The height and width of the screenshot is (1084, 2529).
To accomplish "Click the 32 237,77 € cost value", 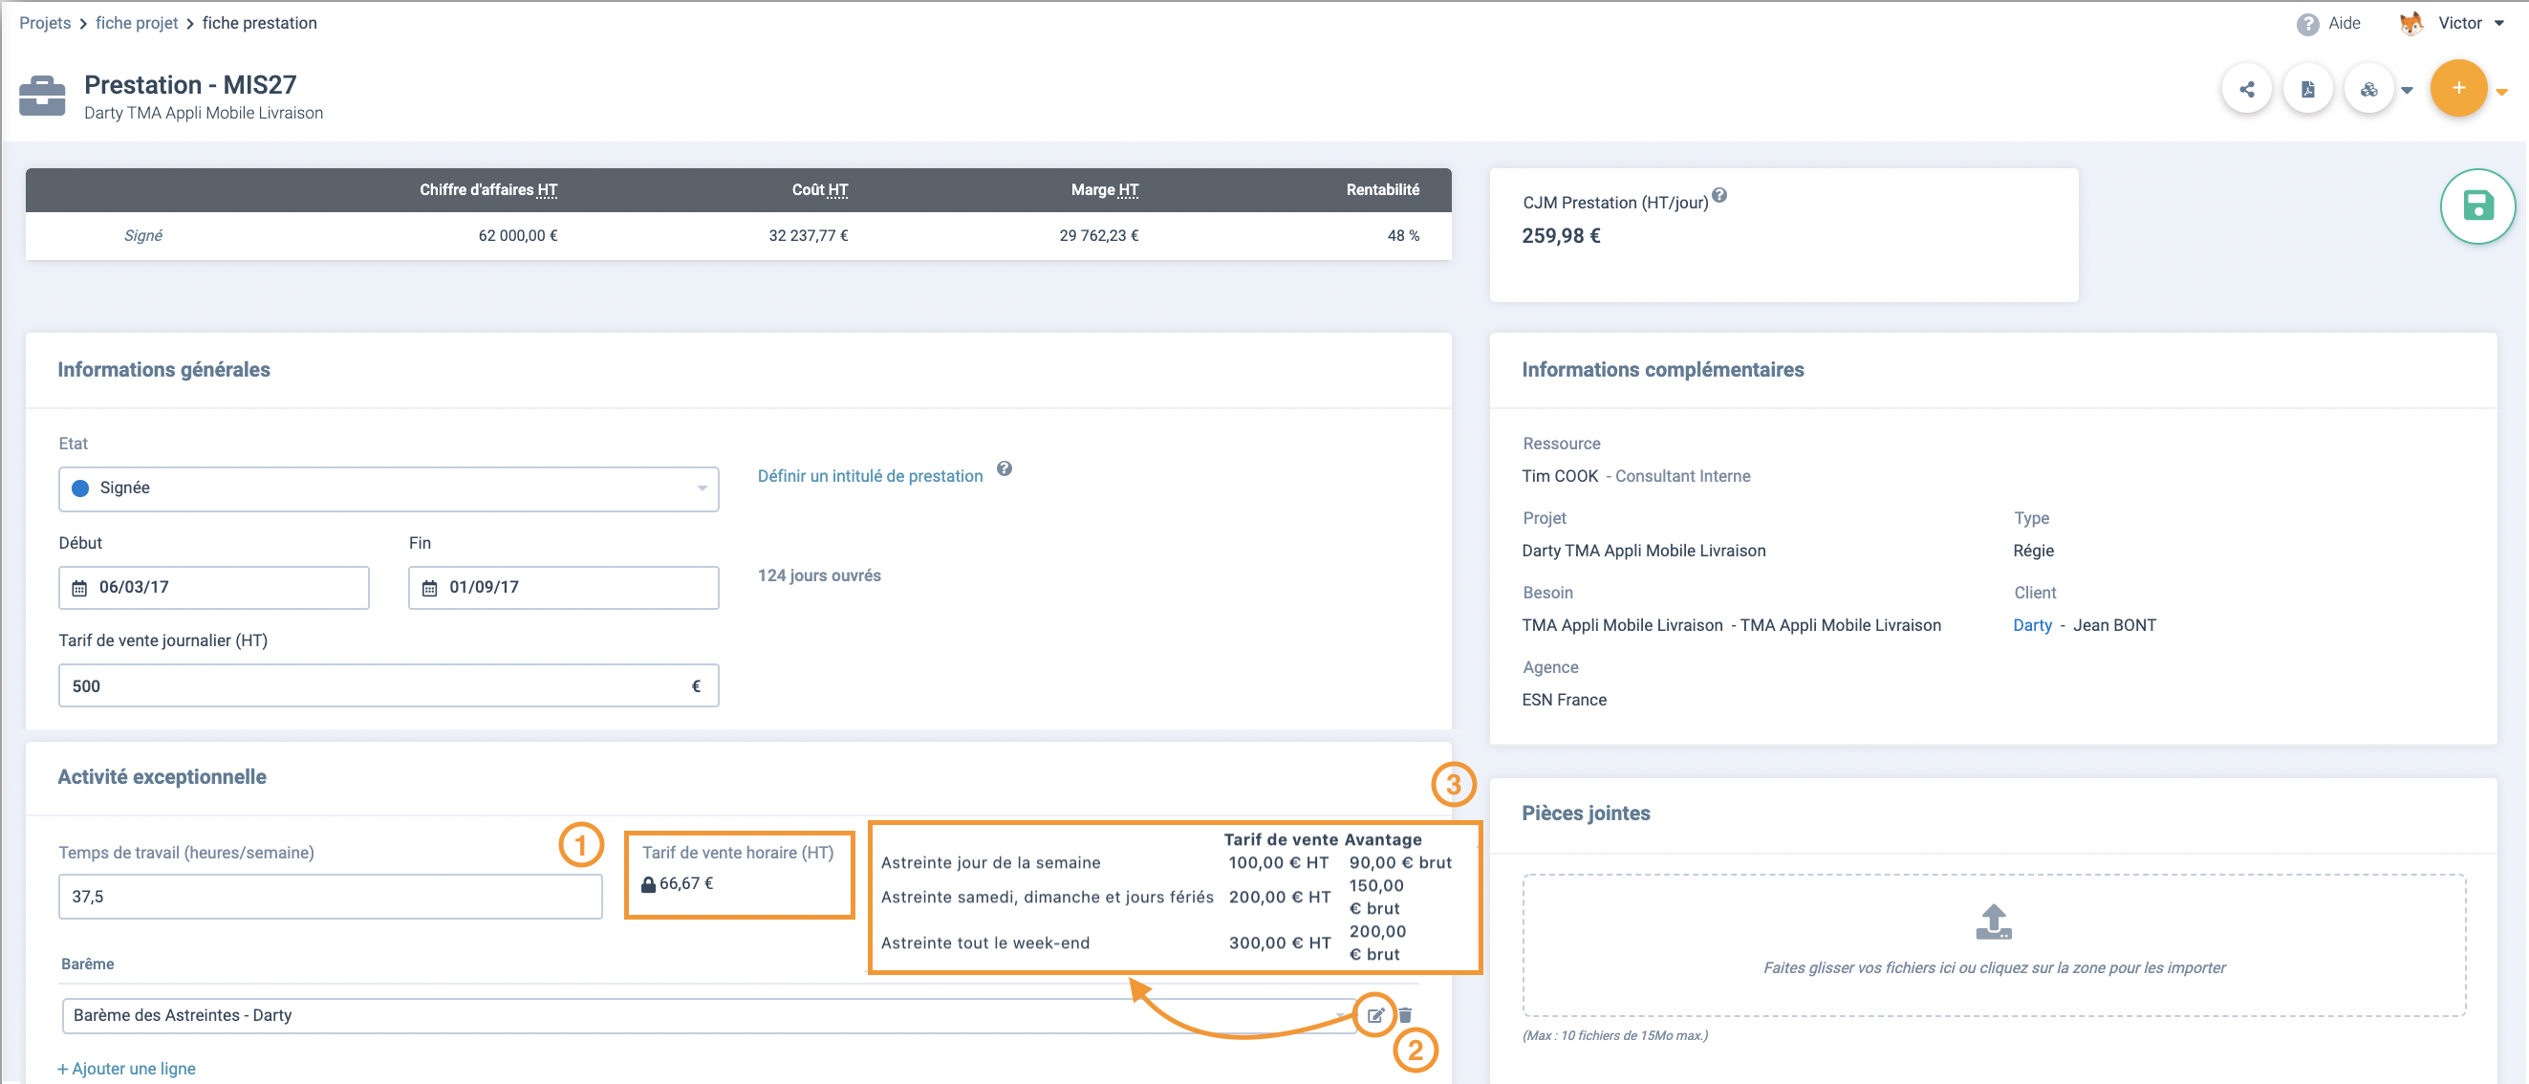I will pos(808,236).
